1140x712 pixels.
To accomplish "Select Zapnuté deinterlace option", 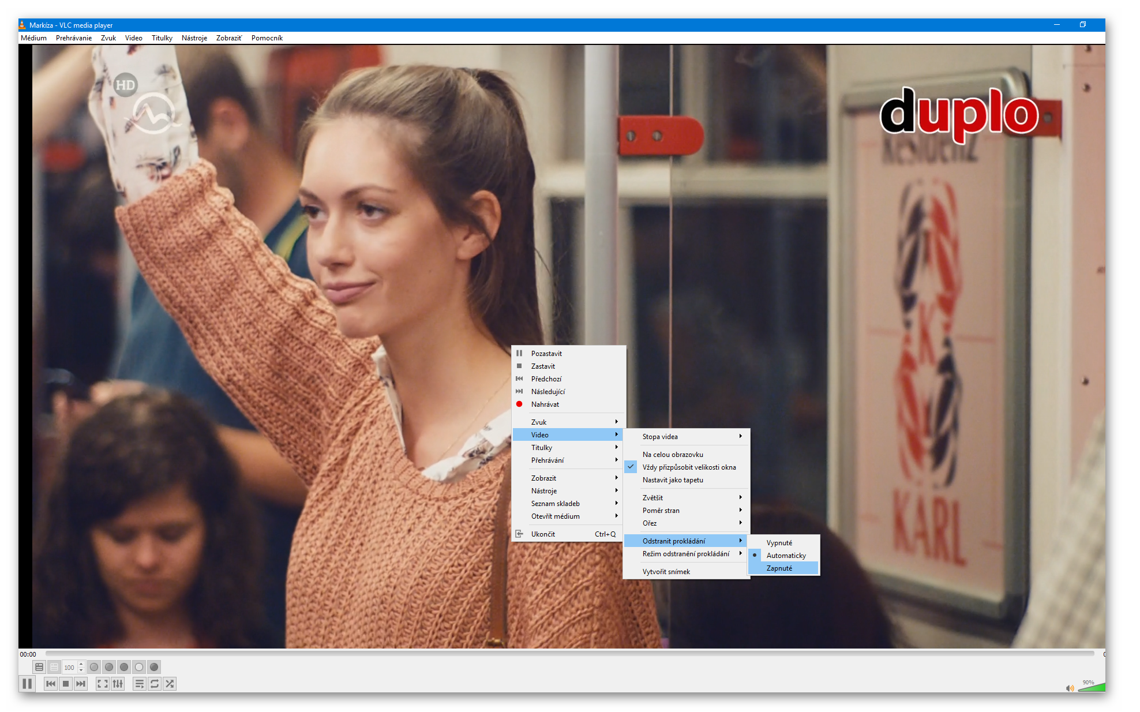I will [779, 568].
